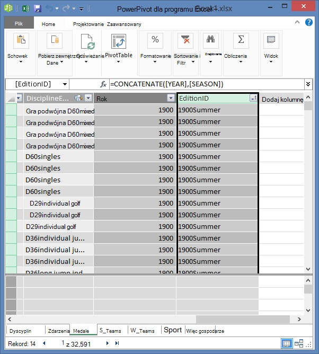Viewport: 319px width, 354px height.
Task: Click in the formula bar CONCATENATE text
Action: [166, 84]
